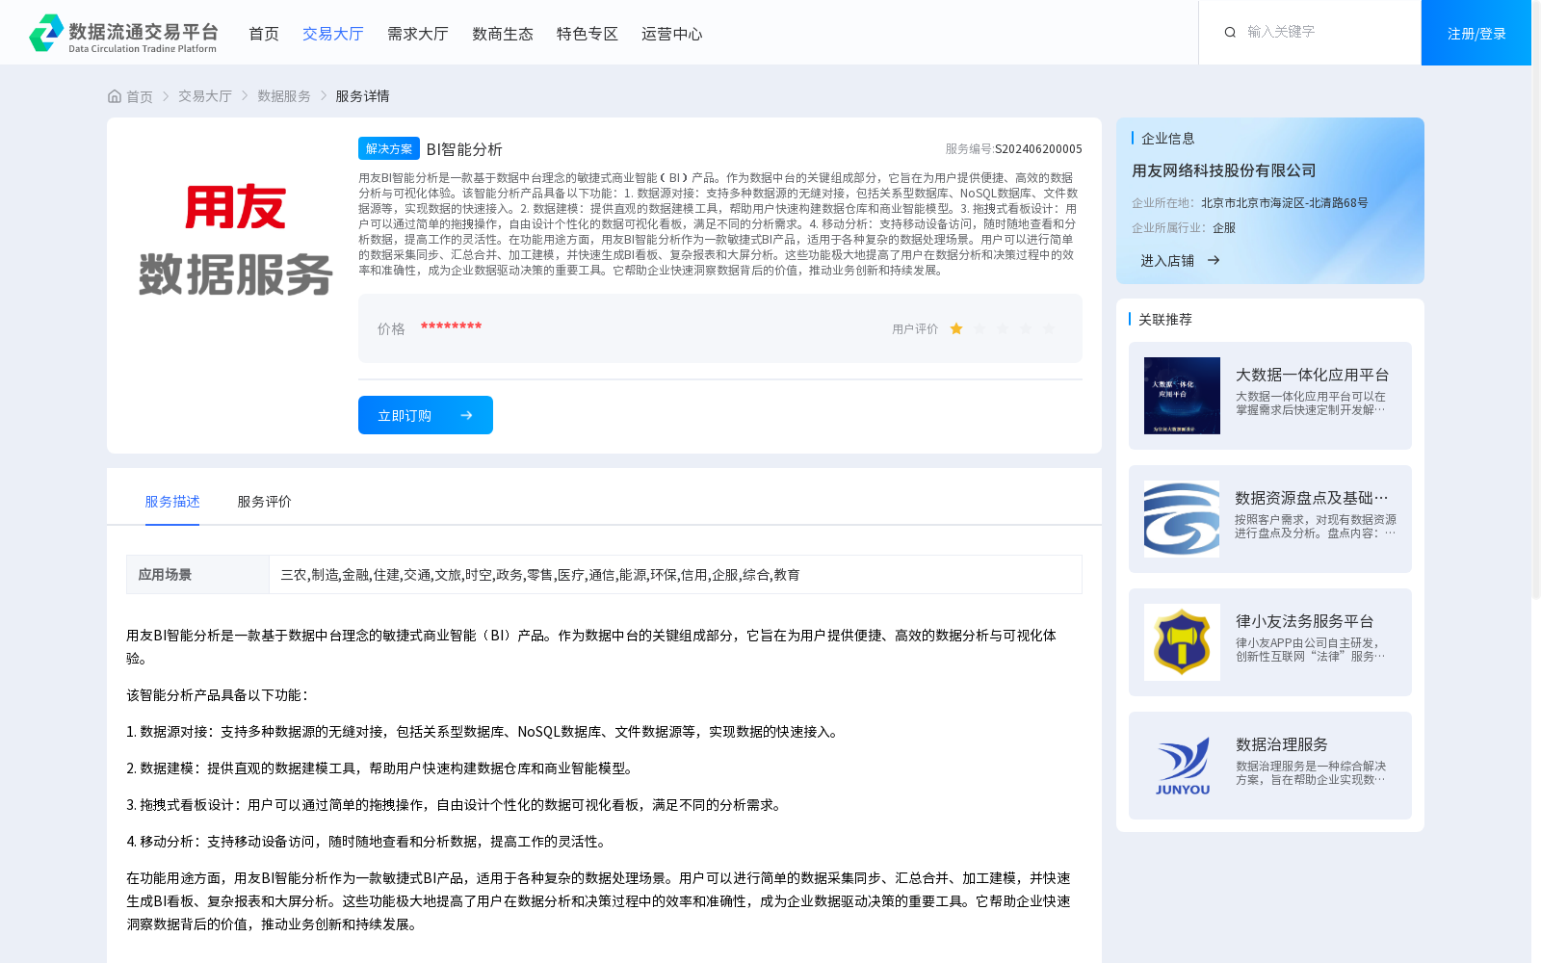1541x963 pixels.
Task: Click the 首页 breadcrumb text
Action: [x=140, y=96]
